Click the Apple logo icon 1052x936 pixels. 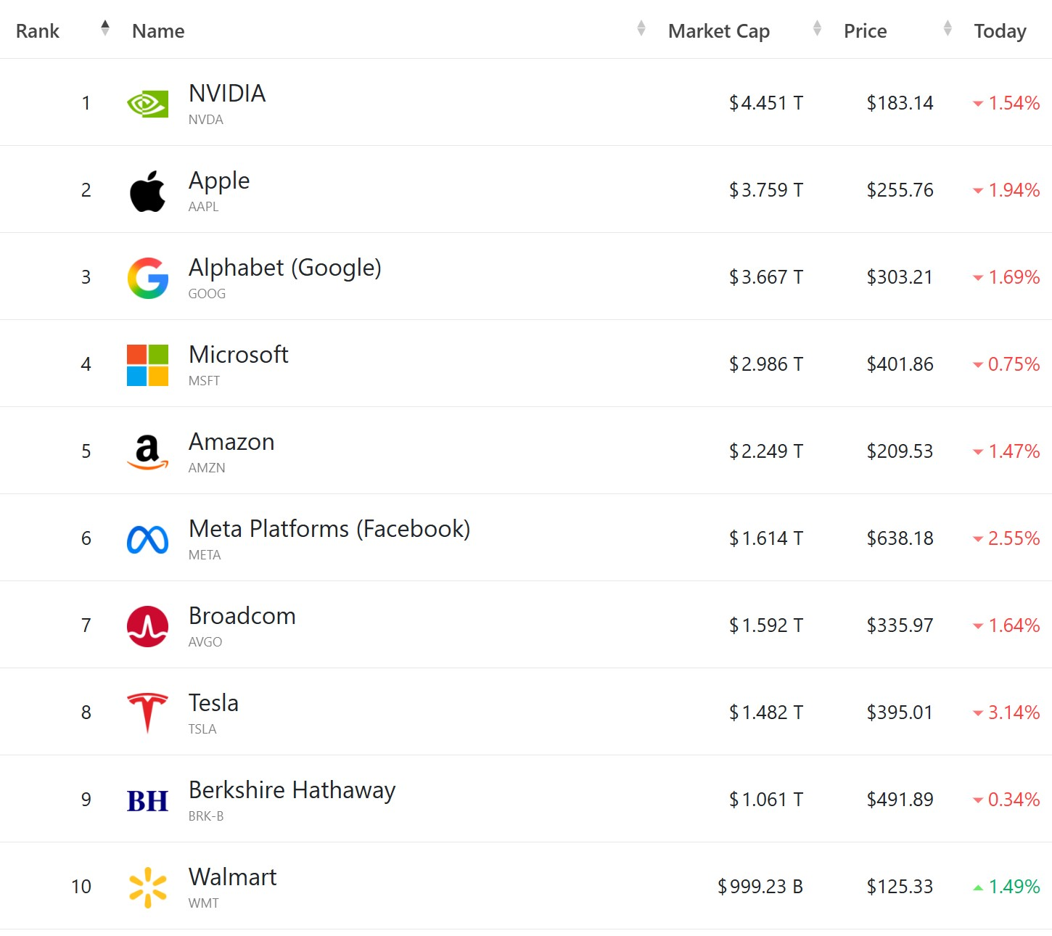click(147, 191)
